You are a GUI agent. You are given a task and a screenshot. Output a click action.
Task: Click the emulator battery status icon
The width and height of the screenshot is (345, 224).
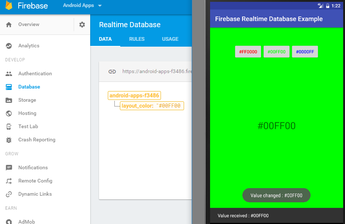[x=327, y=6]
